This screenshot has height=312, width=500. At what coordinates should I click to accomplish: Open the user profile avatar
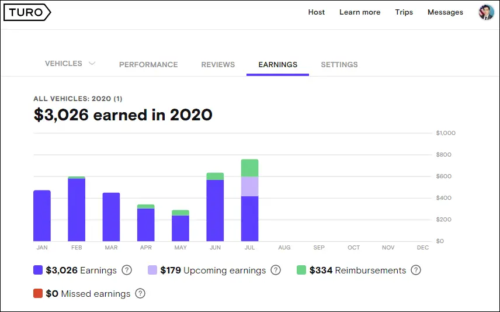(x=487, y=12)
